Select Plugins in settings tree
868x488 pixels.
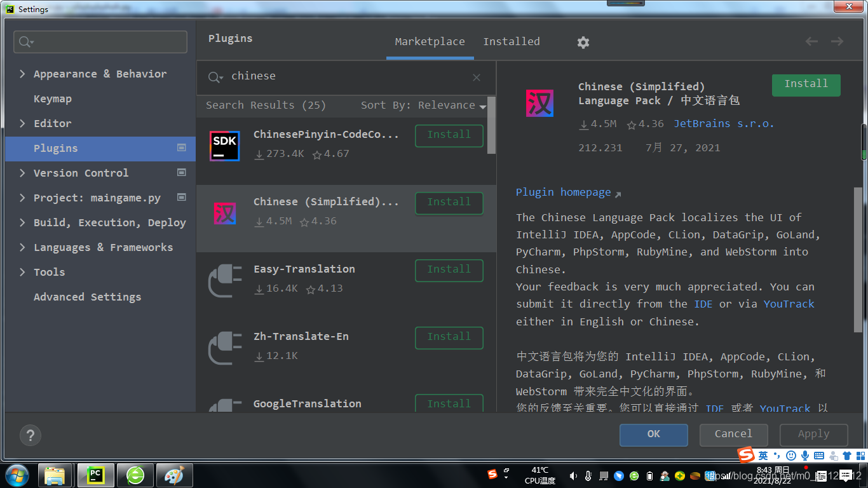[x=100, y=148]
